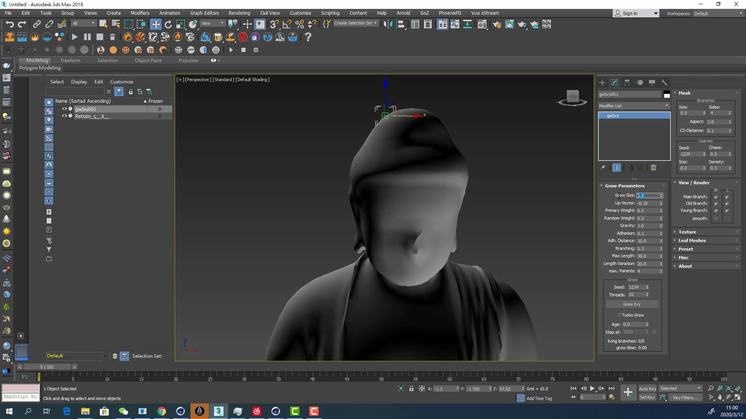The image size is (746, 419).
Task: Click the Set Key button
Action: pos(647,397)
